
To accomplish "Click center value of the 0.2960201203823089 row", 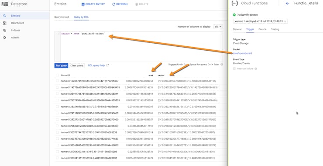I will [187, 126].
